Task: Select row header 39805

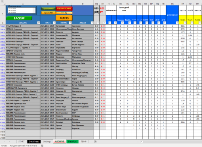Action: pyautogui.click(x=3, y=26)
